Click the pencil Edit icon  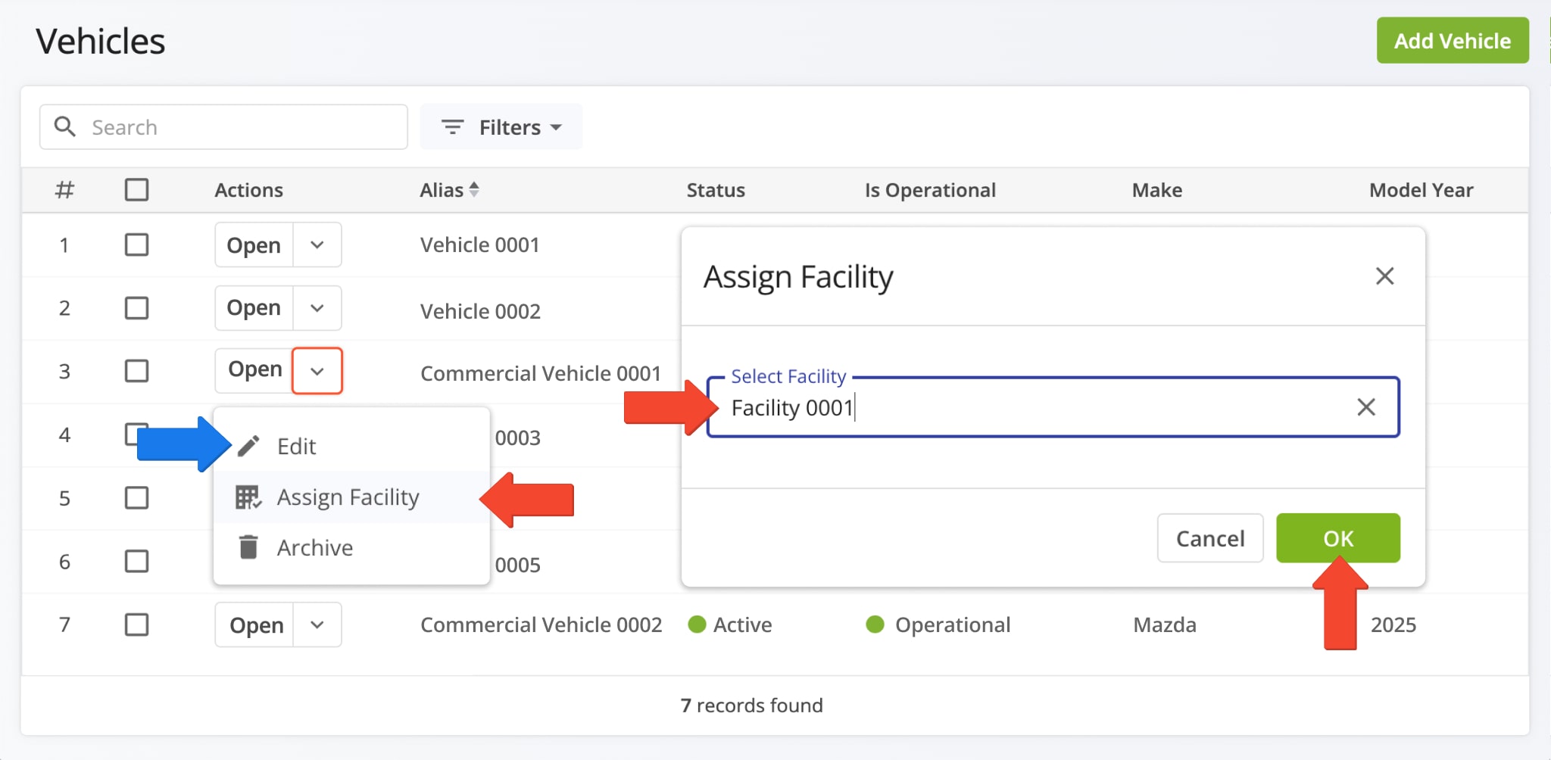point(248,446)
